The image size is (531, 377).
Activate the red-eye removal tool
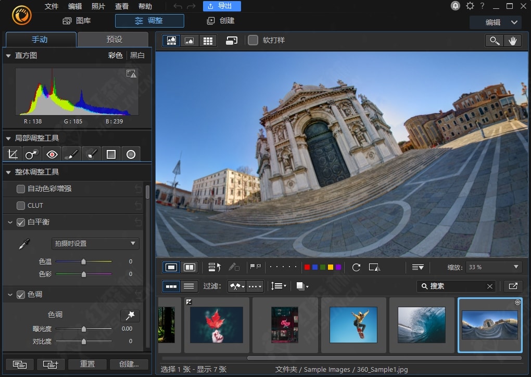pyautogui.click(x=52, y=154)
